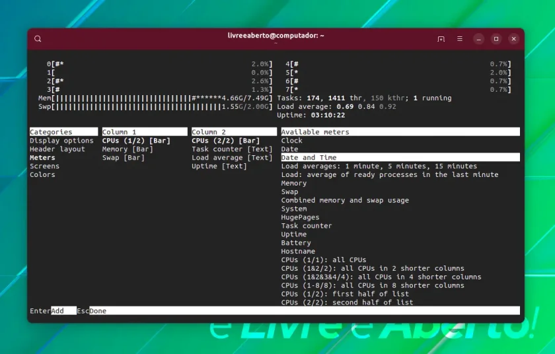This screenshot has height=354, width=555.
Task: Choose Swap from available meters
Action: [290, 192]
